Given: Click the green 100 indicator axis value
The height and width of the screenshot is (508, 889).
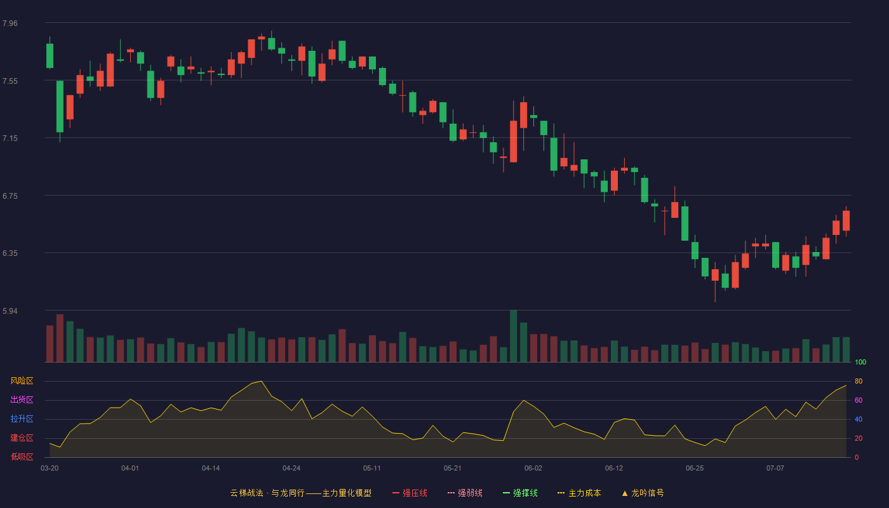Looking at the screenshot, I should tap(860, 363).
